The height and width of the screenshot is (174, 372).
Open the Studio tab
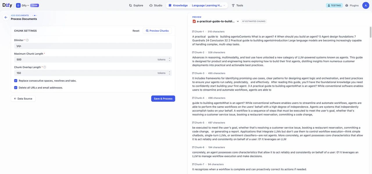(156, 5)
